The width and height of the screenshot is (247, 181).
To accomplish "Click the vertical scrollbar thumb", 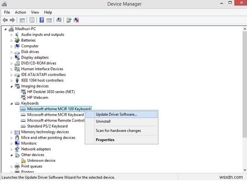I will click(x=245, y=84).
